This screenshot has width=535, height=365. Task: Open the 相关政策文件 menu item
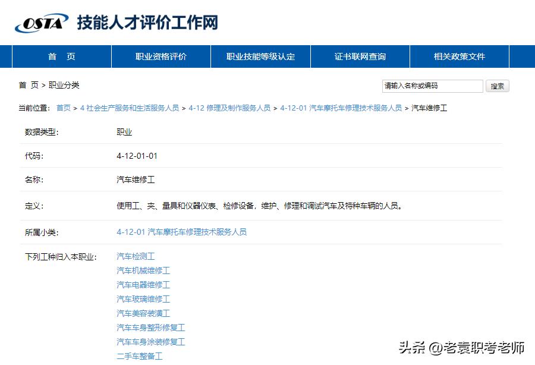click(459, 56)
